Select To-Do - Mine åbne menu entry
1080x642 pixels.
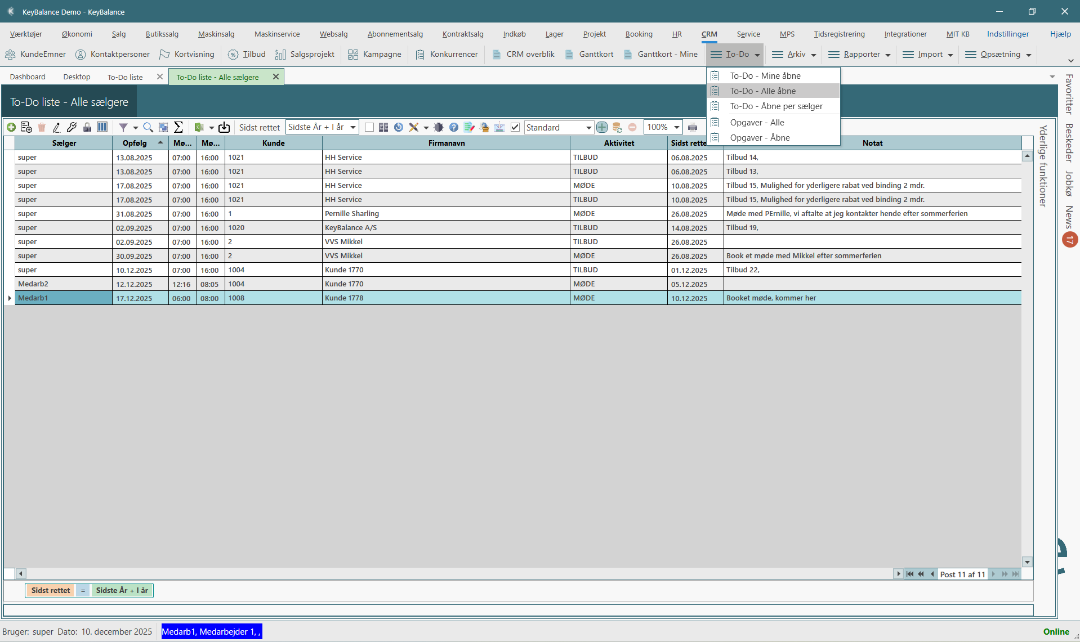765,75
